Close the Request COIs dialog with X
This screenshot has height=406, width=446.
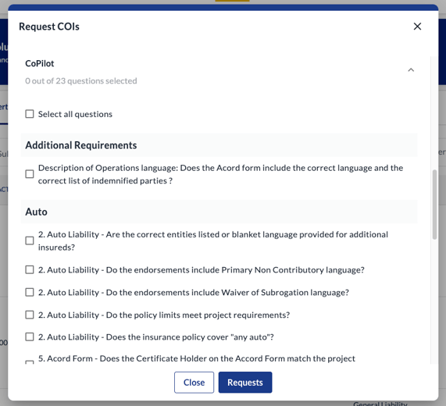pos(417,27)
